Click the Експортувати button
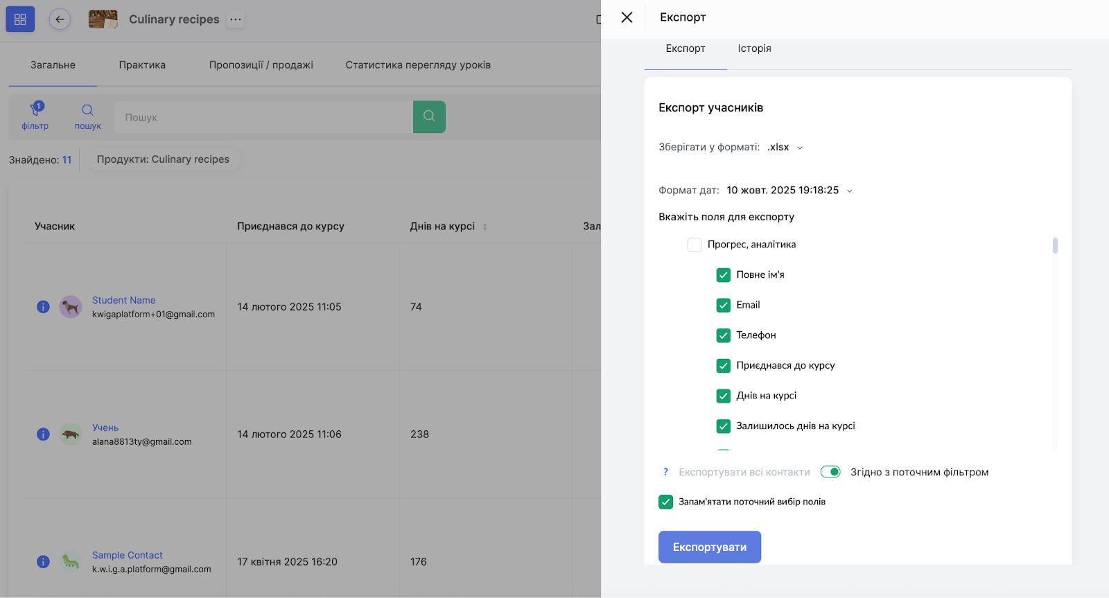The height and width of the screenshot is (598, 1109). click(x=709, y=547)
